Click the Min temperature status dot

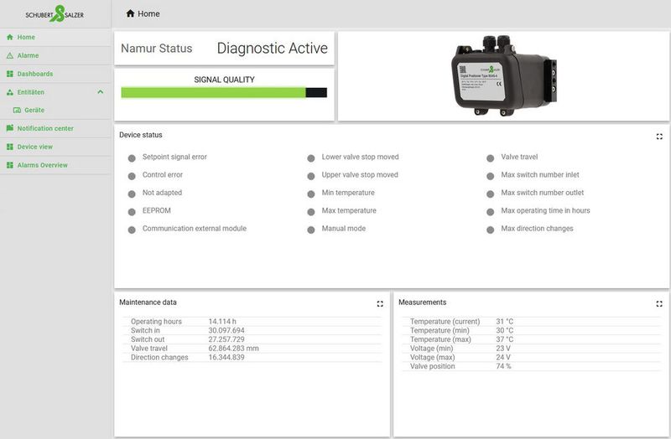point(311,194)
